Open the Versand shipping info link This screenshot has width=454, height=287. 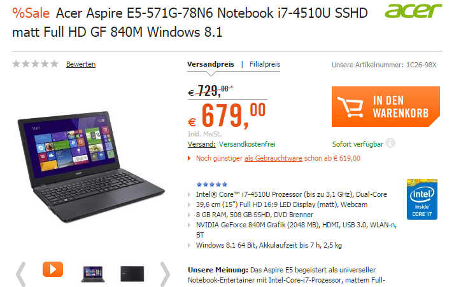tap(201, 144)
